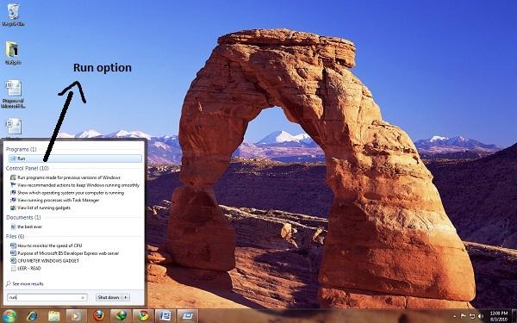Launch Google Chrome from the taskbar

(143, 316)
